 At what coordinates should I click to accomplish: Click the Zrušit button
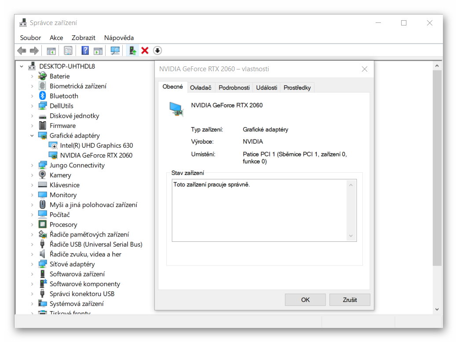350,300
